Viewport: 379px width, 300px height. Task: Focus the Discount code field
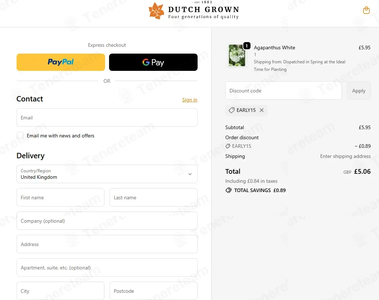284,91
